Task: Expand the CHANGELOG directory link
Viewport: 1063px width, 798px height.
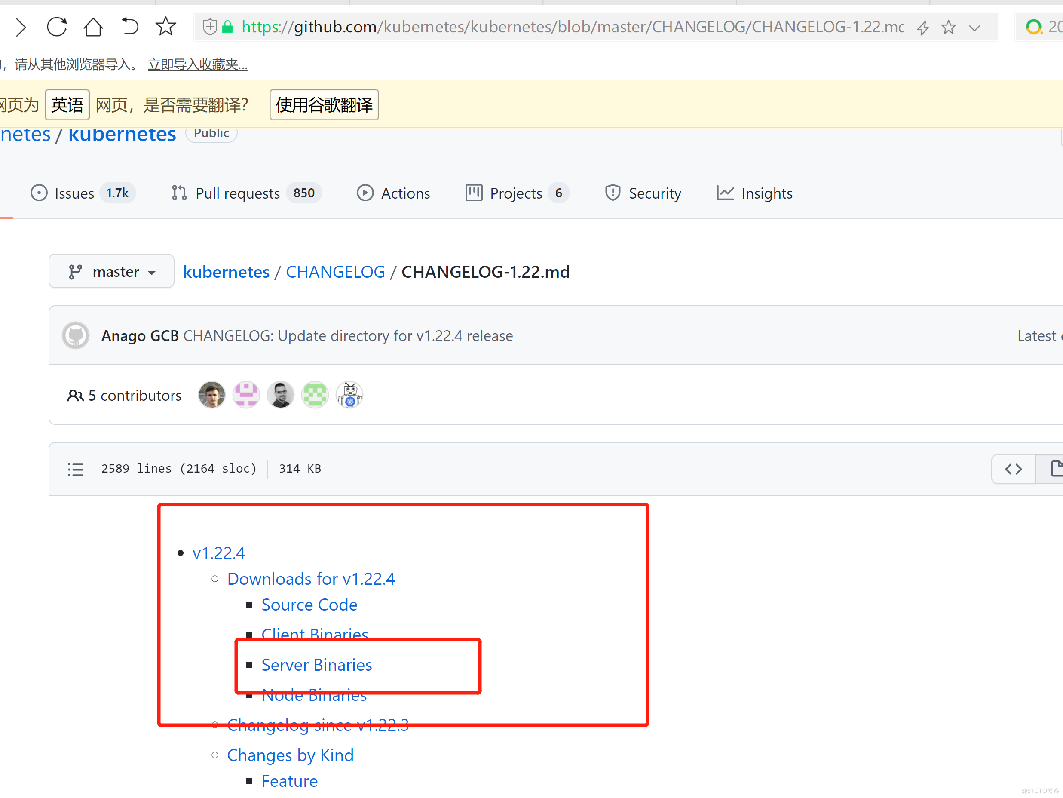Action: tap(334, 272)
